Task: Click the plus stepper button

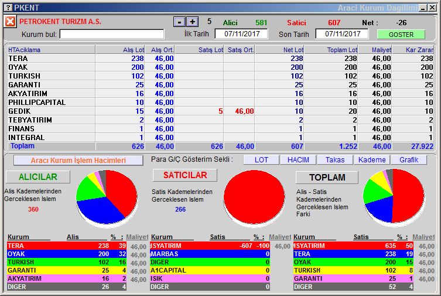Action: click(192, 22)
